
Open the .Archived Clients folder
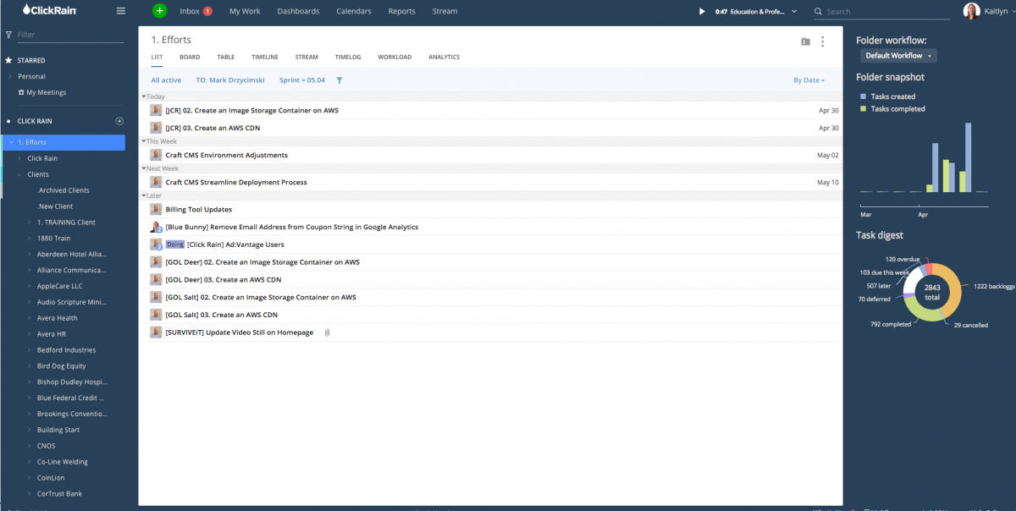[63, 190]
